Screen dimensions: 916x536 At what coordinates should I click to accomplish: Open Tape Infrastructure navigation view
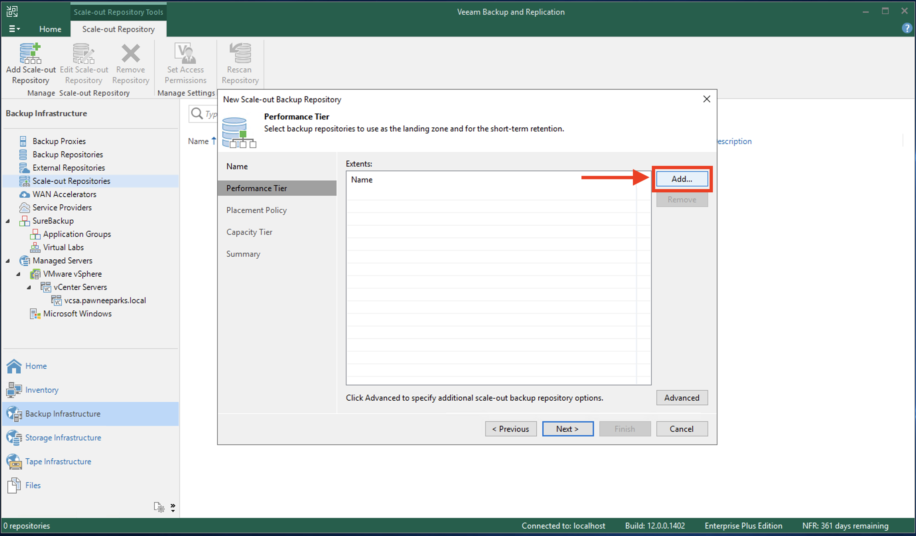pos(58,461)
